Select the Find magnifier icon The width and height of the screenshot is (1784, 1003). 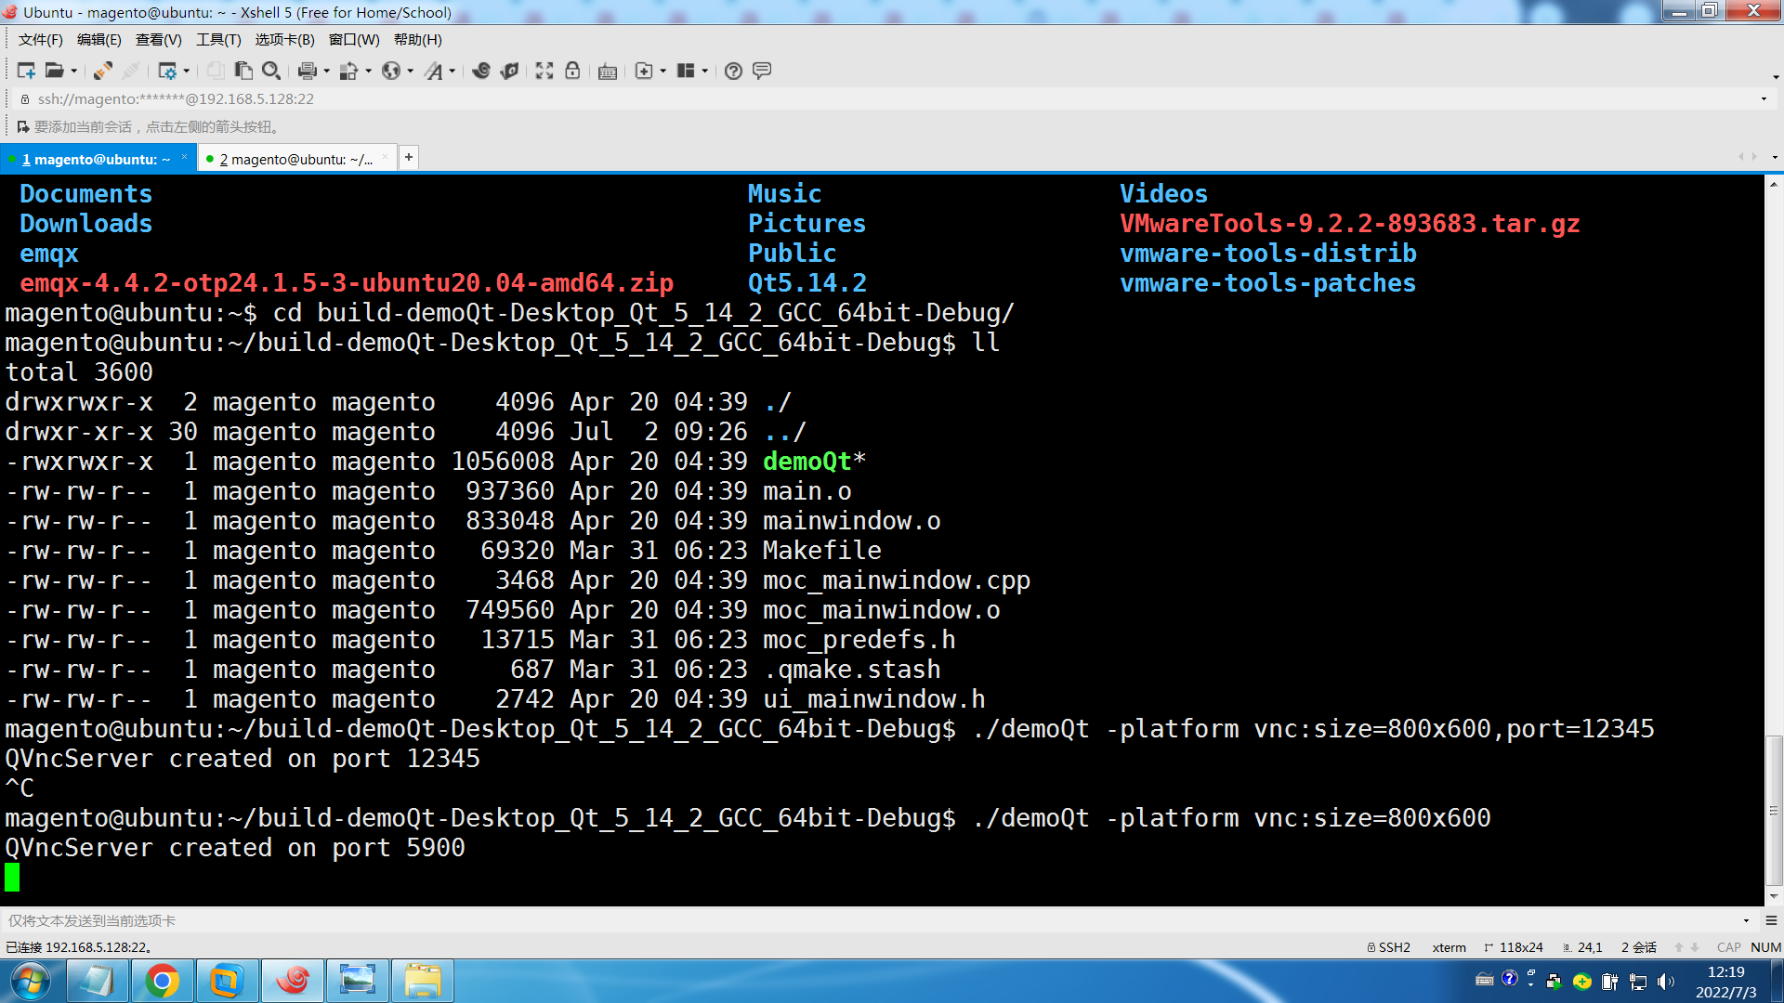(x=270, y=71)
